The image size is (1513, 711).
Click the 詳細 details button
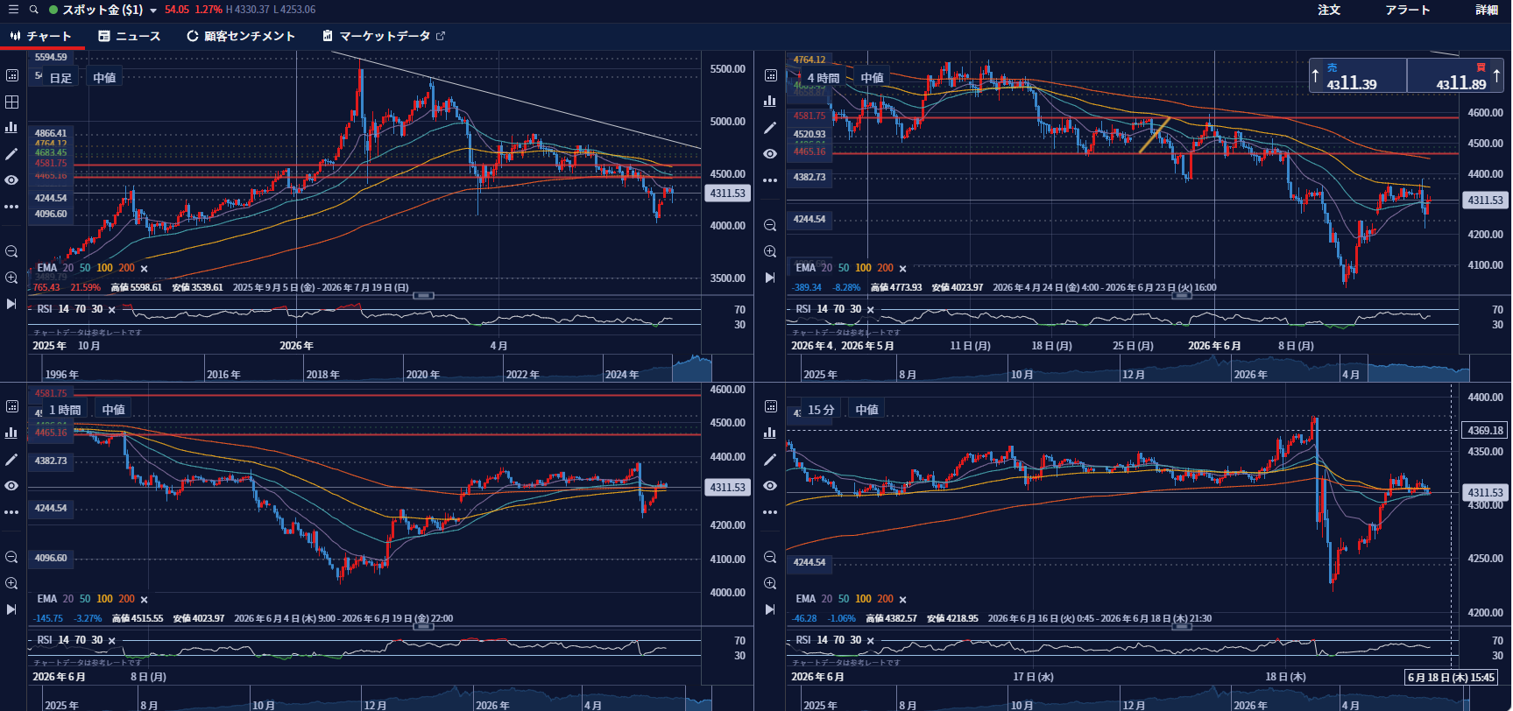1487,10
